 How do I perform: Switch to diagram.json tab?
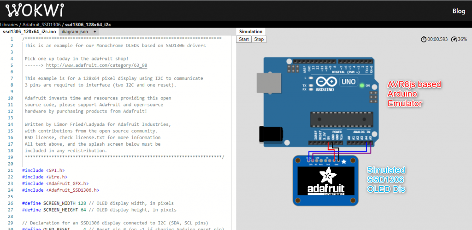coord(75,32)
